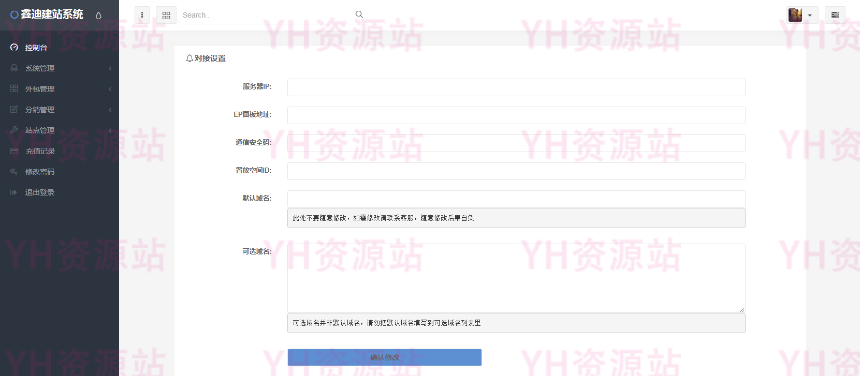860x376 pixels.
Task: Click the grid view icon in the top bar
Action: pos(166,15)
